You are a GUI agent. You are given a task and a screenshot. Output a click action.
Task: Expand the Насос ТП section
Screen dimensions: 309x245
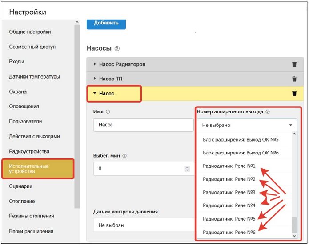(x=110, y=79)
